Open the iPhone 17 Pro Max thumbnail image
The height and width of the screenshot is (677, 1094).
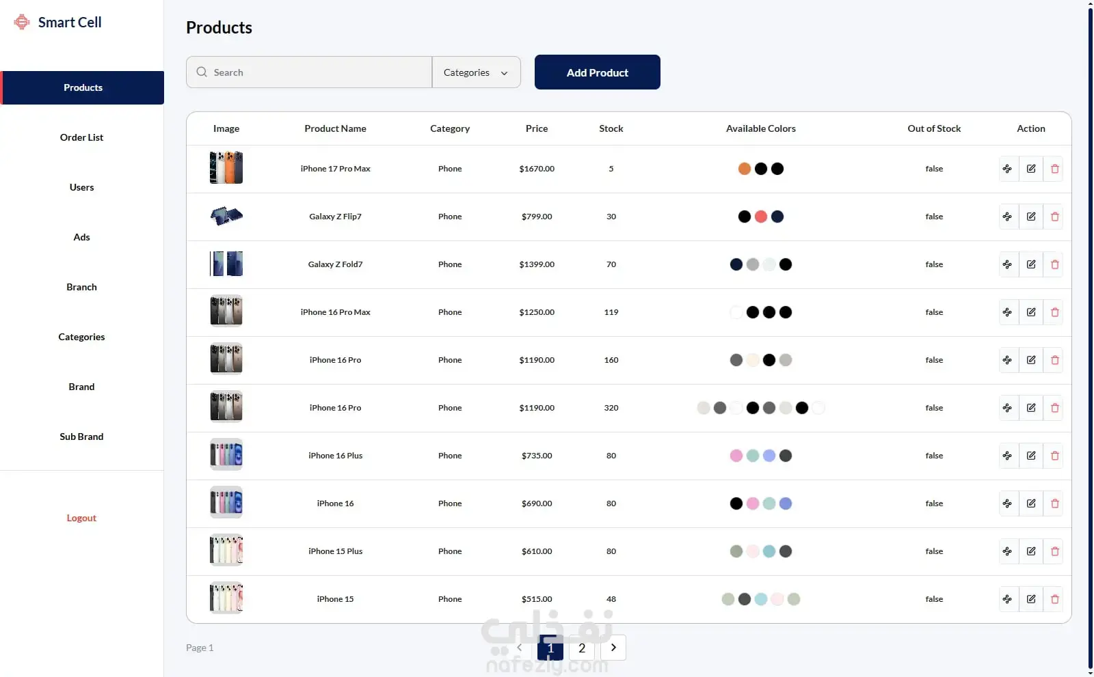[226, 168]
